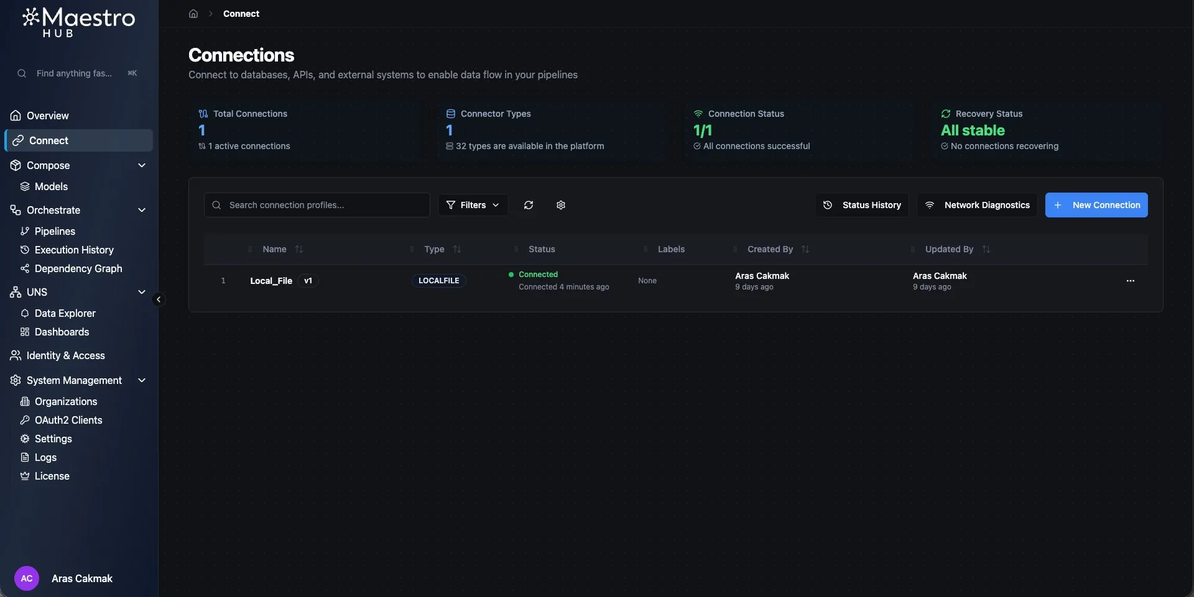Collapse the Orchestrate section chevron
This screenshot has height=597, width=1194.
pos(142,210)
